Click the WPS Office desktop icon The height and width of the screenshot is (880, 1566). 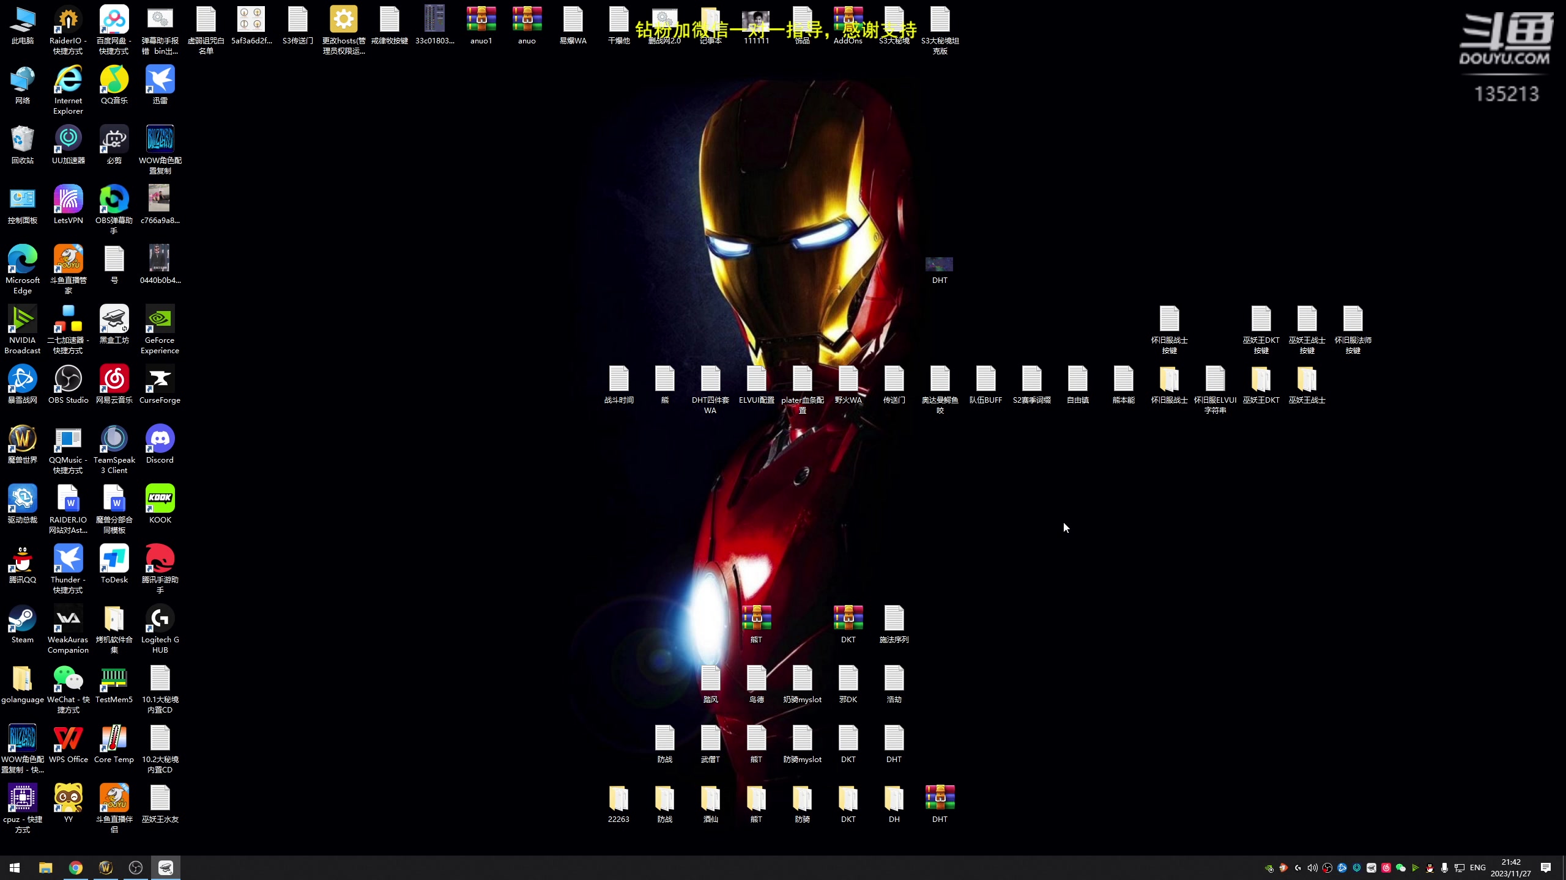[68, 744]
